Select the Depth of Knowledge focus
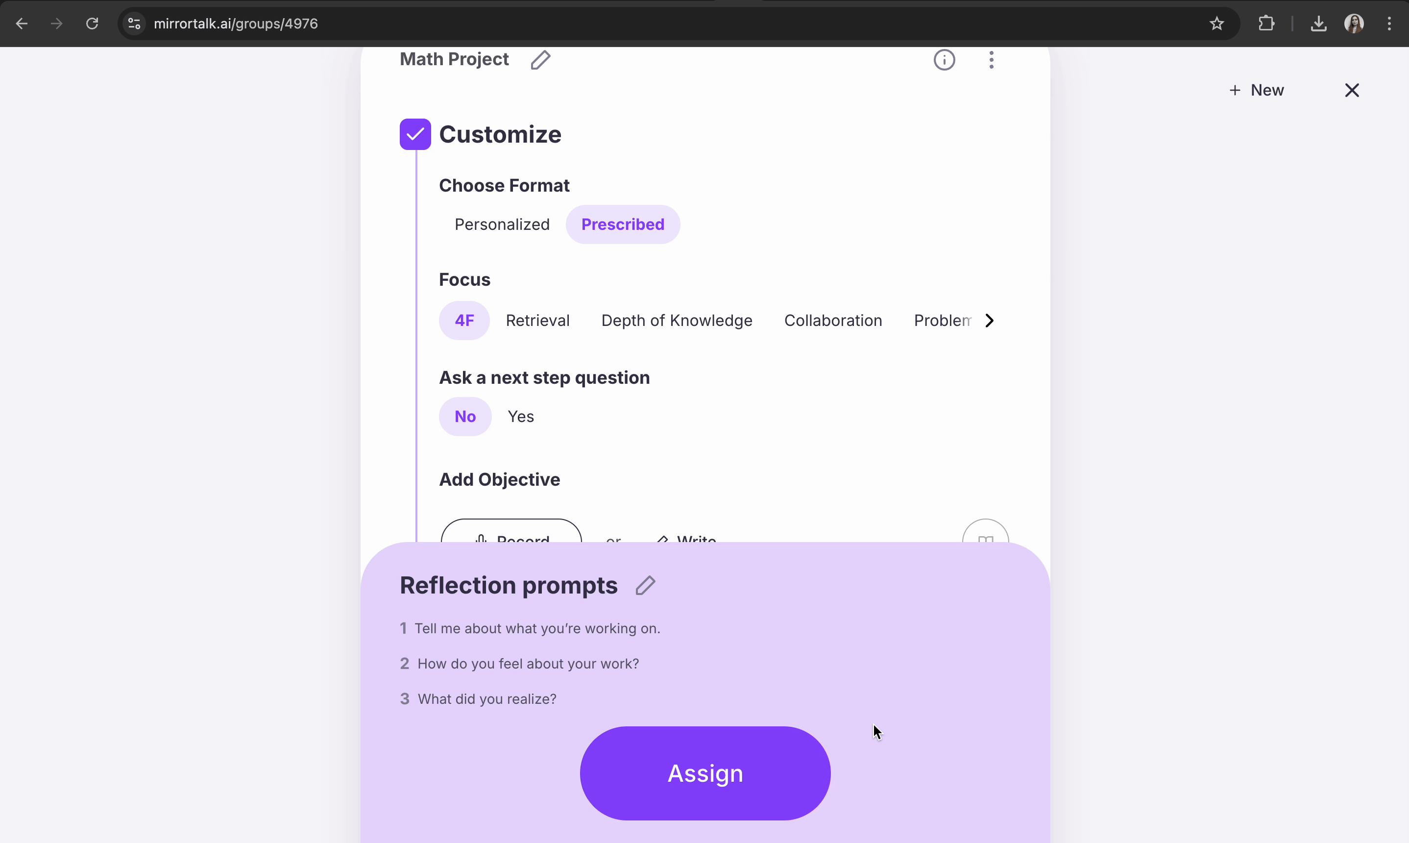 pyautogui.click(x=676, y=321)
